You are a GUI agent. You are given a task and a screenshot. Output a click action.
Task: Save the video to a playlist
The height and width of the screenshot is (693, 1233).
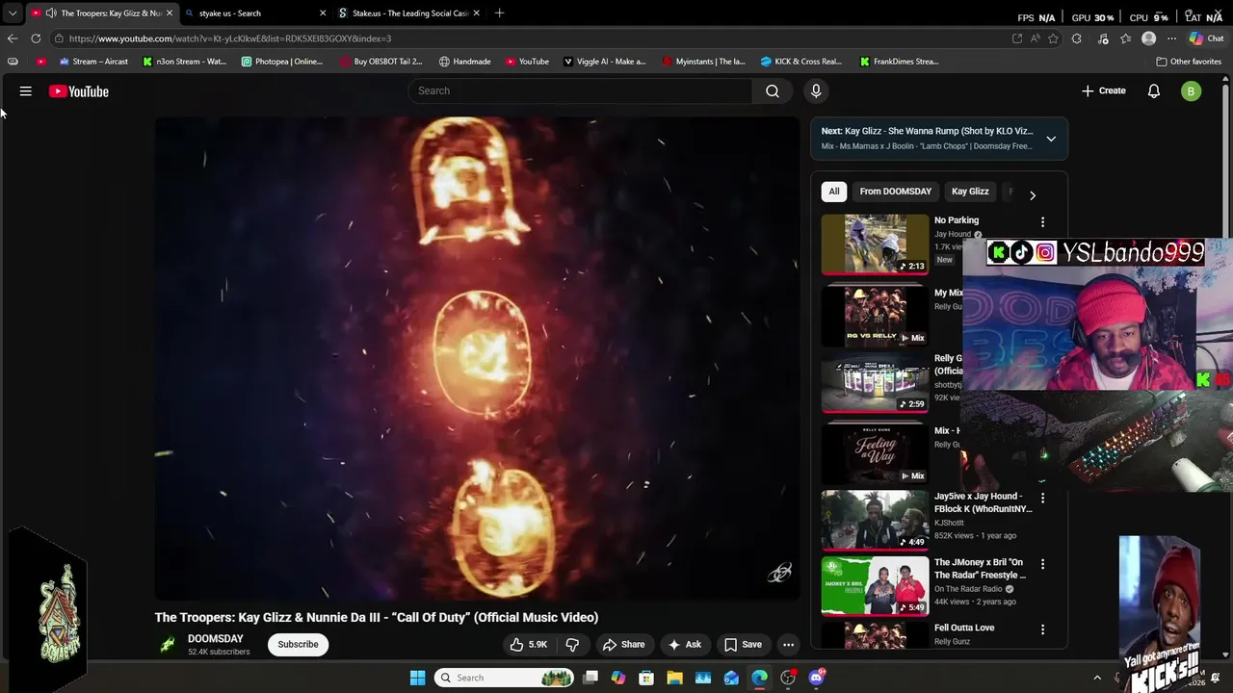tap(743, 645)
